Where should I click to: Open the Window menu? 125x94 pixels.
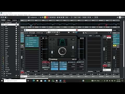click(x=26, y=15)
